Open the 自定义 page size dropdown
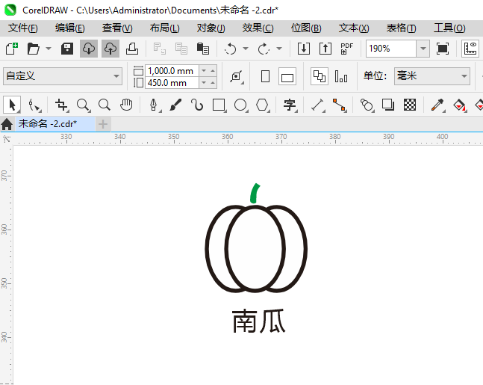 63,76
